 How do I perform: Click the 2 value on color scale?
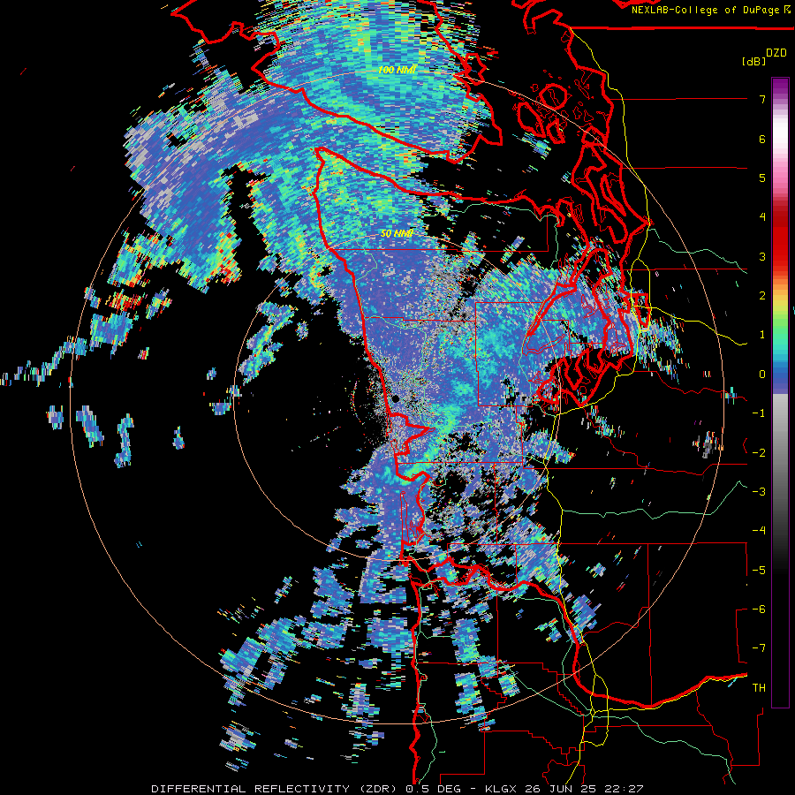tap(762, 296)
